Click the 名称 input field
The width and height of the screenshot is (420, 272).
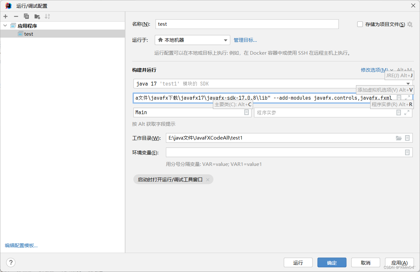click(x=247, y=24)
